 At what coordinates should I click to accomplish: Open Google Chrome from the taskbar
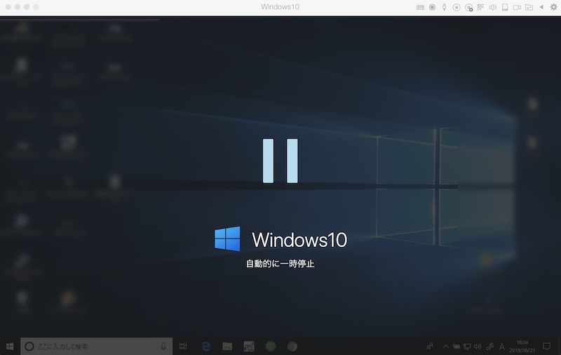click(292, 347)
